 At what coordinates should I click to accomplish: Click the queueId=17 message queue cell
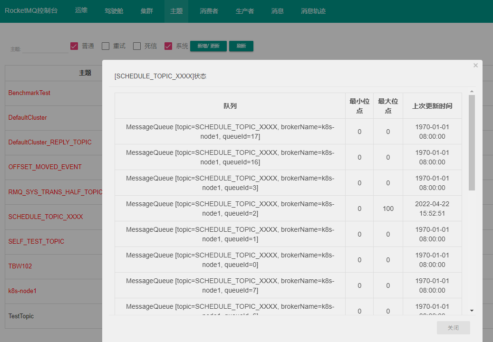(230, 132)
